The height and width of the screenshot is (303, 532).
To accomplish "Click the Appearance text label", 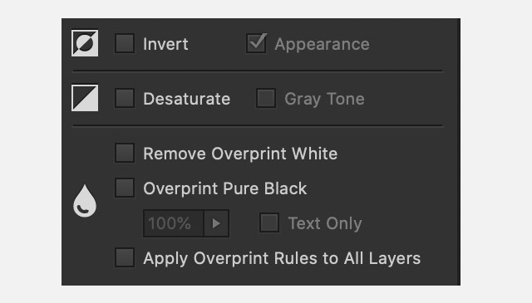I will click(x=322, y=44).
